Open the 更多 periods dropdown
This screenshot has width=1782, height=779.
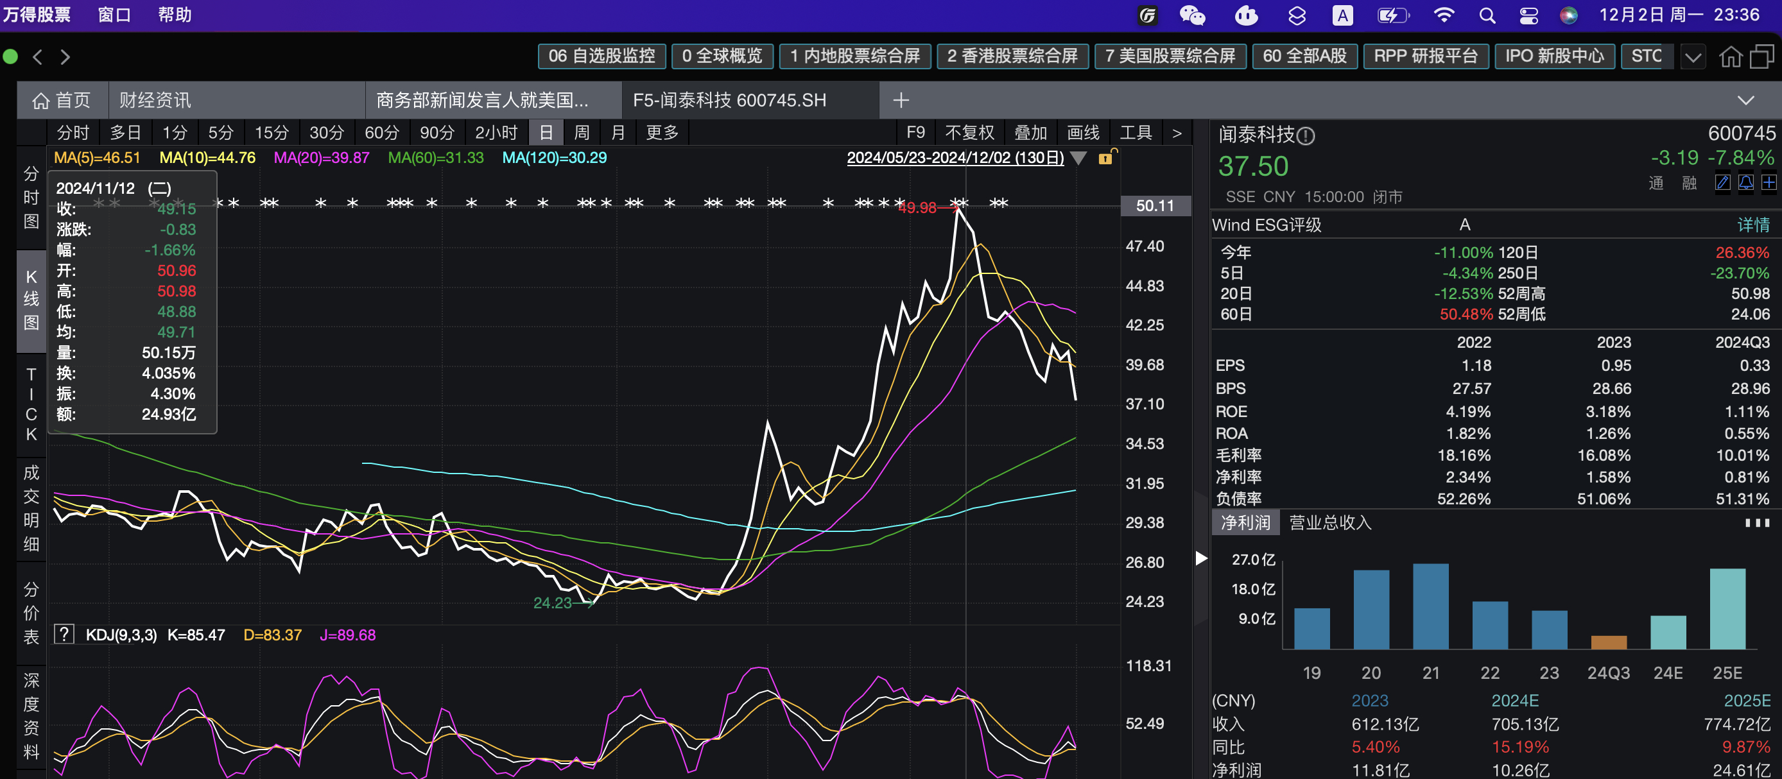coord(662,133)
